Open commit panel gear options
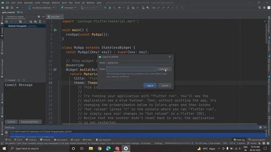The image size is (271, 152). coord(39,16)
